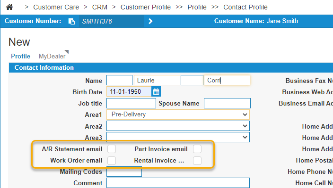
Task: Focus the Mailing Codes input
Action: 124,172
